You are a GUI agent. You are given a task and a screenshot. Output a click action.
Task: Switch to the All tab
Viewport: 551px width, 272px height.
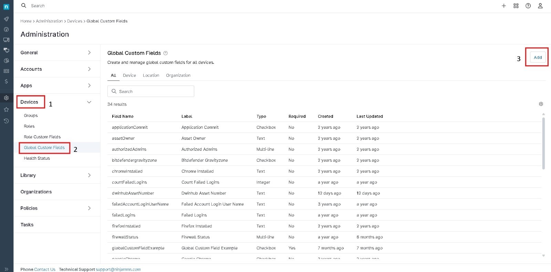[113, 76]
